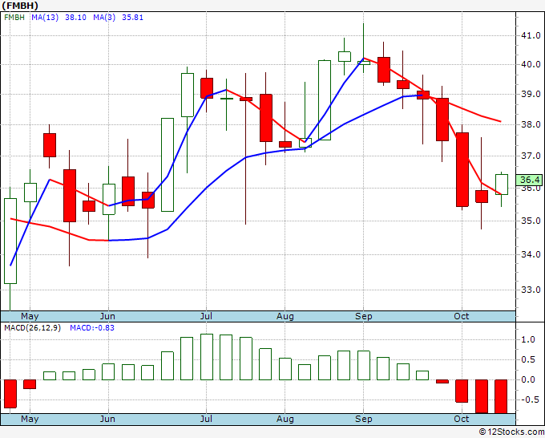
Task: Click the (FMBH) chart title
Action: click(20, 6)
